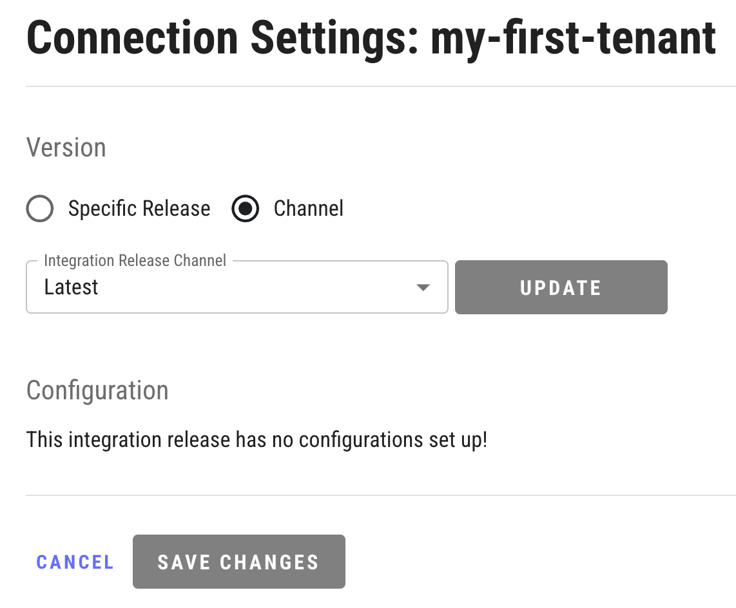Open the Integration Release Channel dropdown
Image resolution: width=736 pixels, height=608 pixels.
tap(237, 287)
